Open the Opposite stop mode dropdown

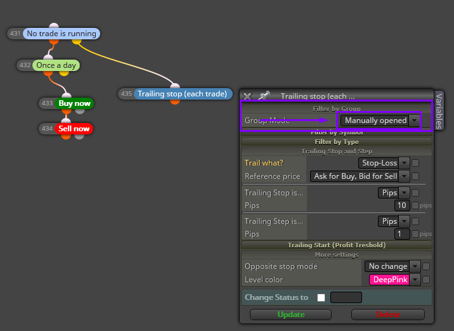point(392,266)
